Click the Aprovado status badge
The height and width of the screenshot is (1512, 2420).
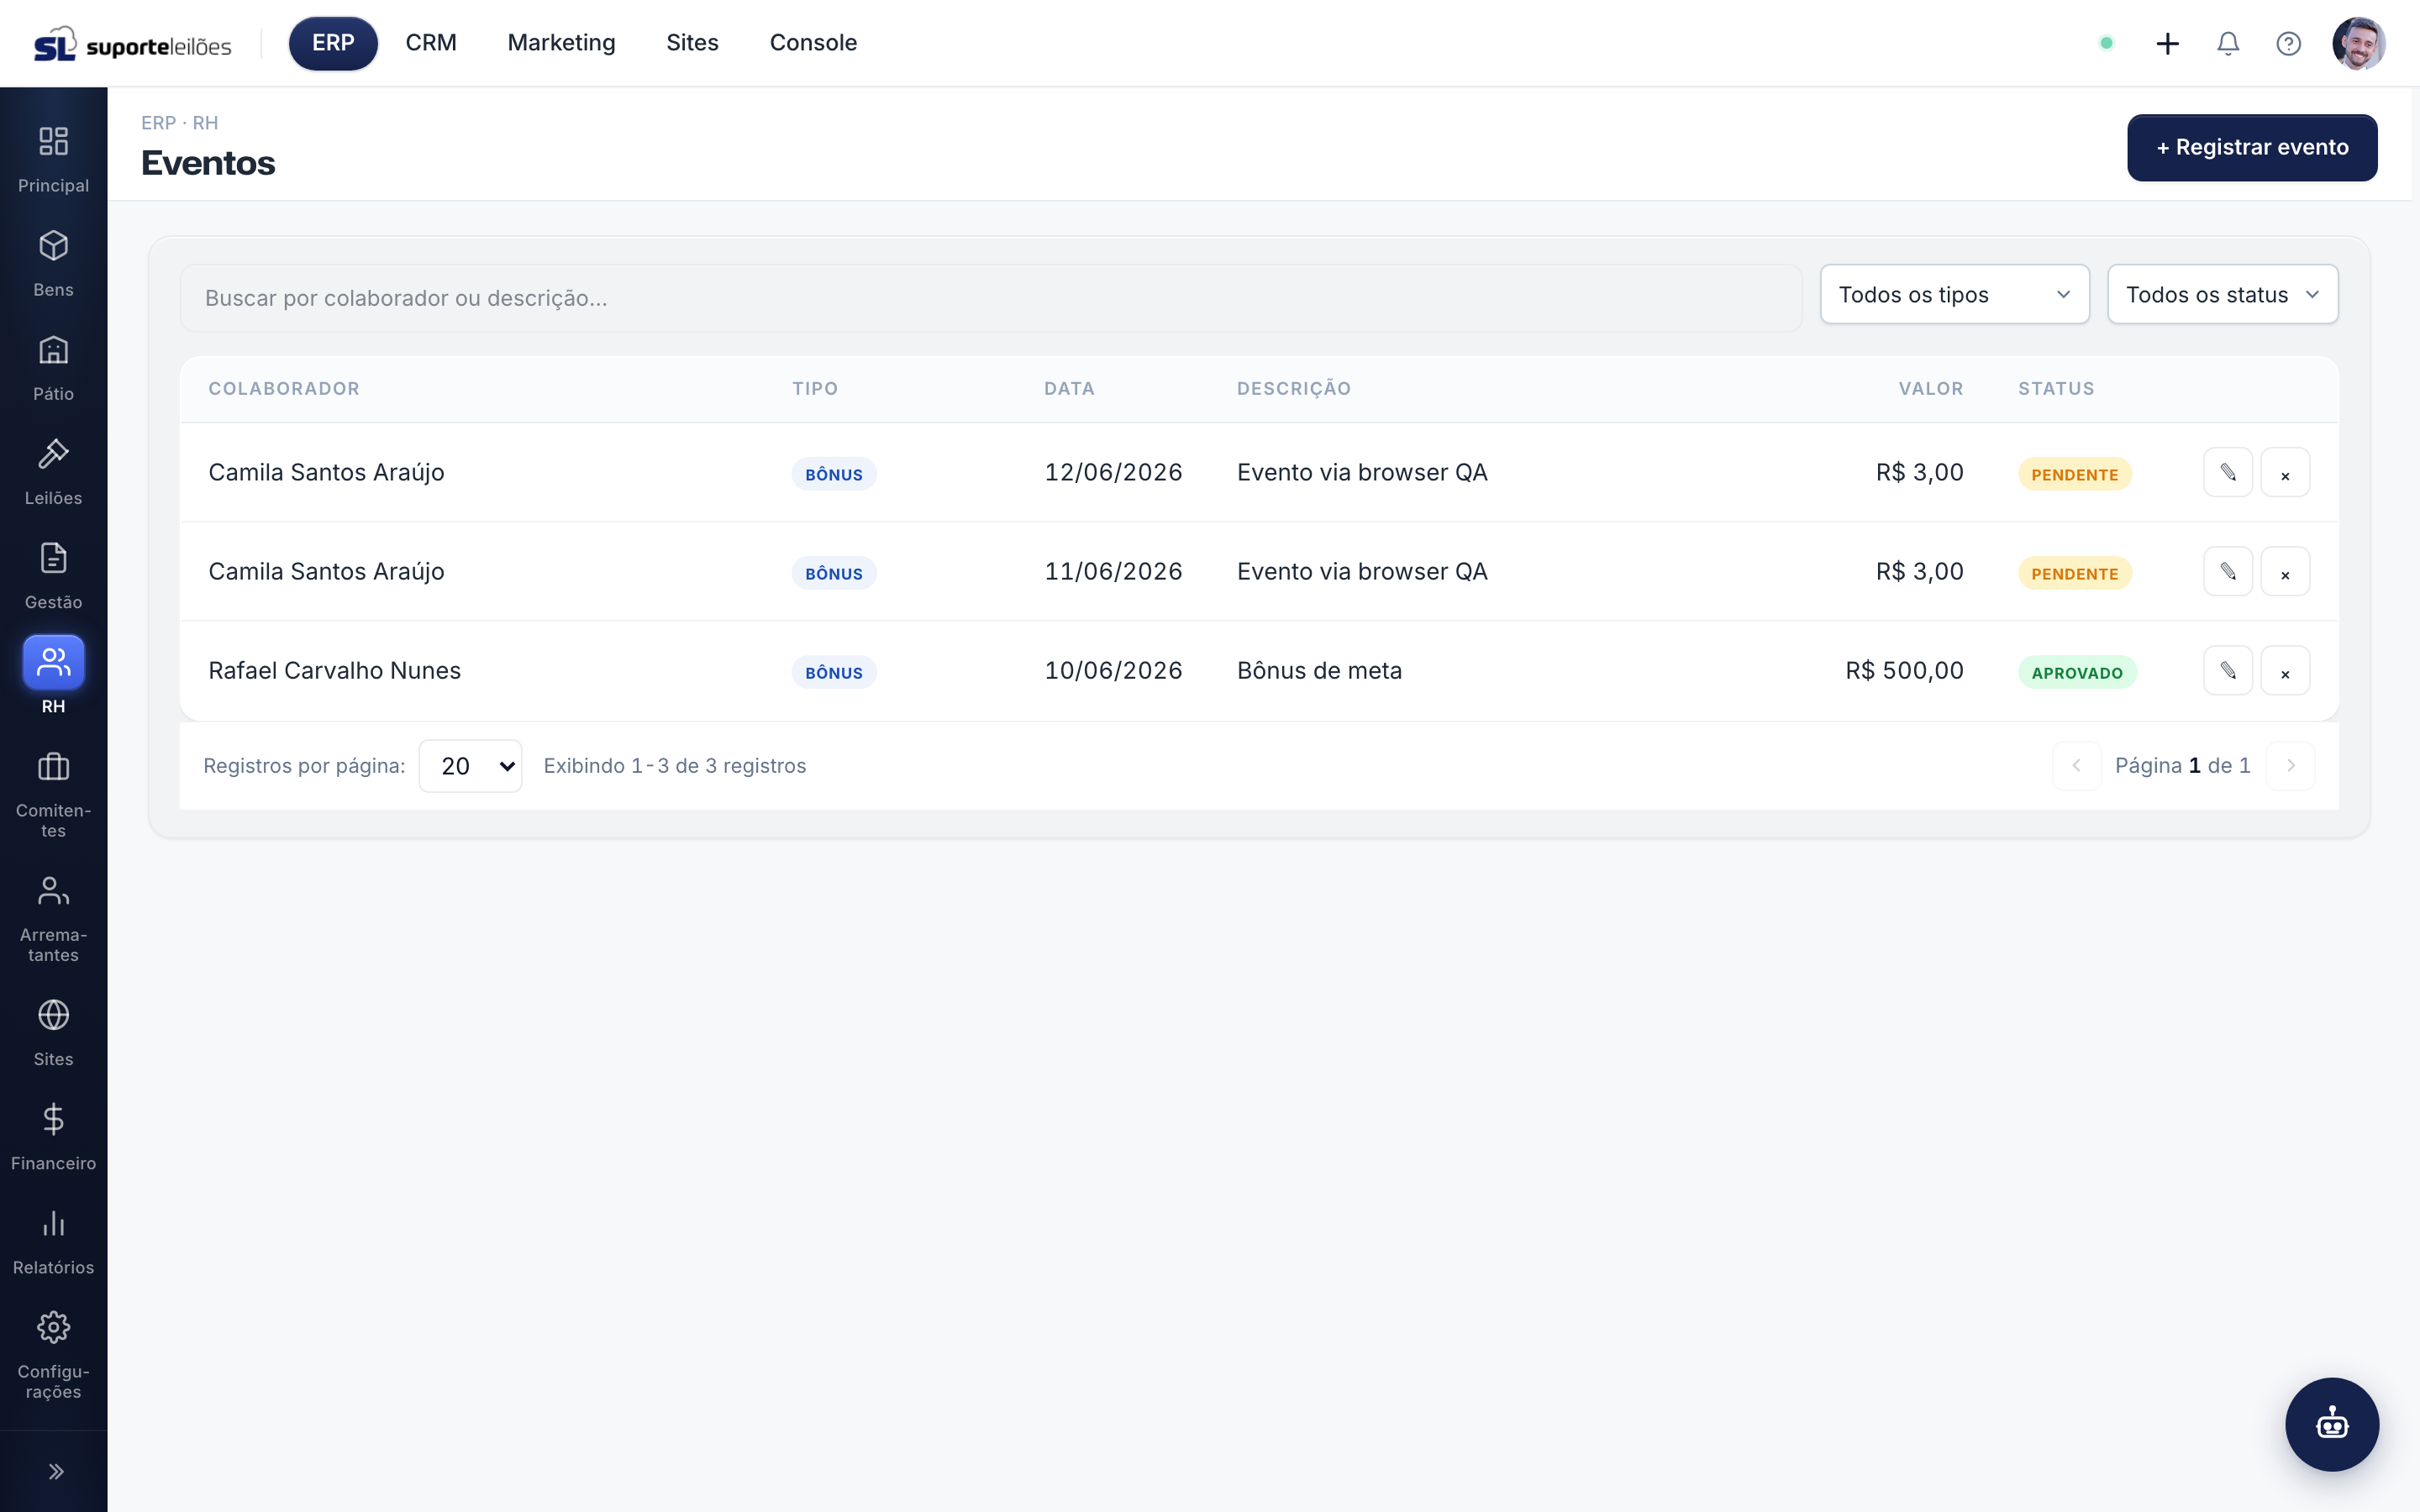[x=2077, y=673]
